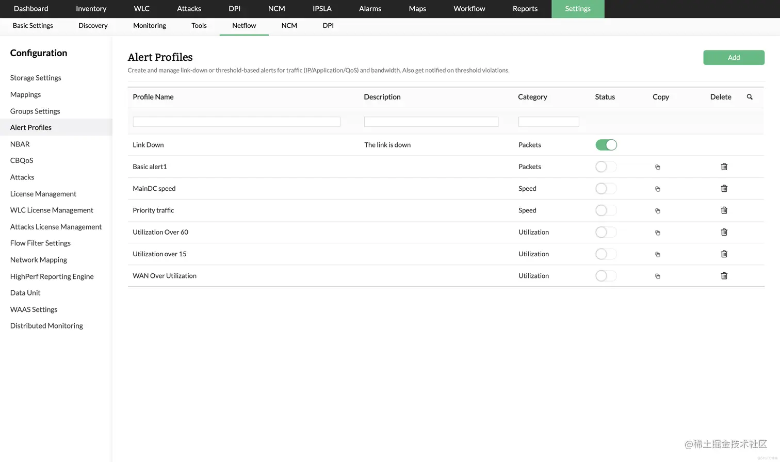Screen dimensions: 780x462
Task: Open the Discovery sub-tab
Action: point(93,26)
